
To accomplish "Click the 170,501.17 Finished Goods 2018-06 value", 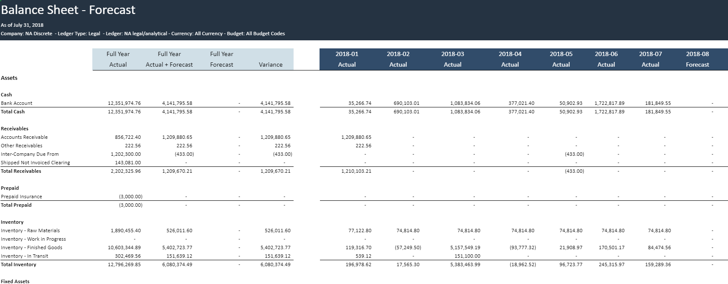I will pos(611,247).
